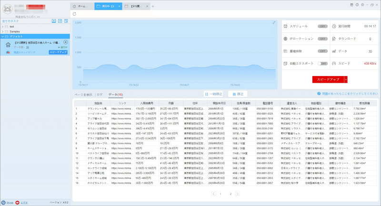Click the 電話番号 cell 050-8891-5155

click(x=268, y=108)
